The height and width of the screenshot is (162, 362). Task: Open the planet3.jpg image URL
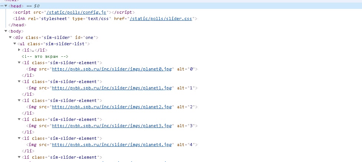tap(112, 126)
